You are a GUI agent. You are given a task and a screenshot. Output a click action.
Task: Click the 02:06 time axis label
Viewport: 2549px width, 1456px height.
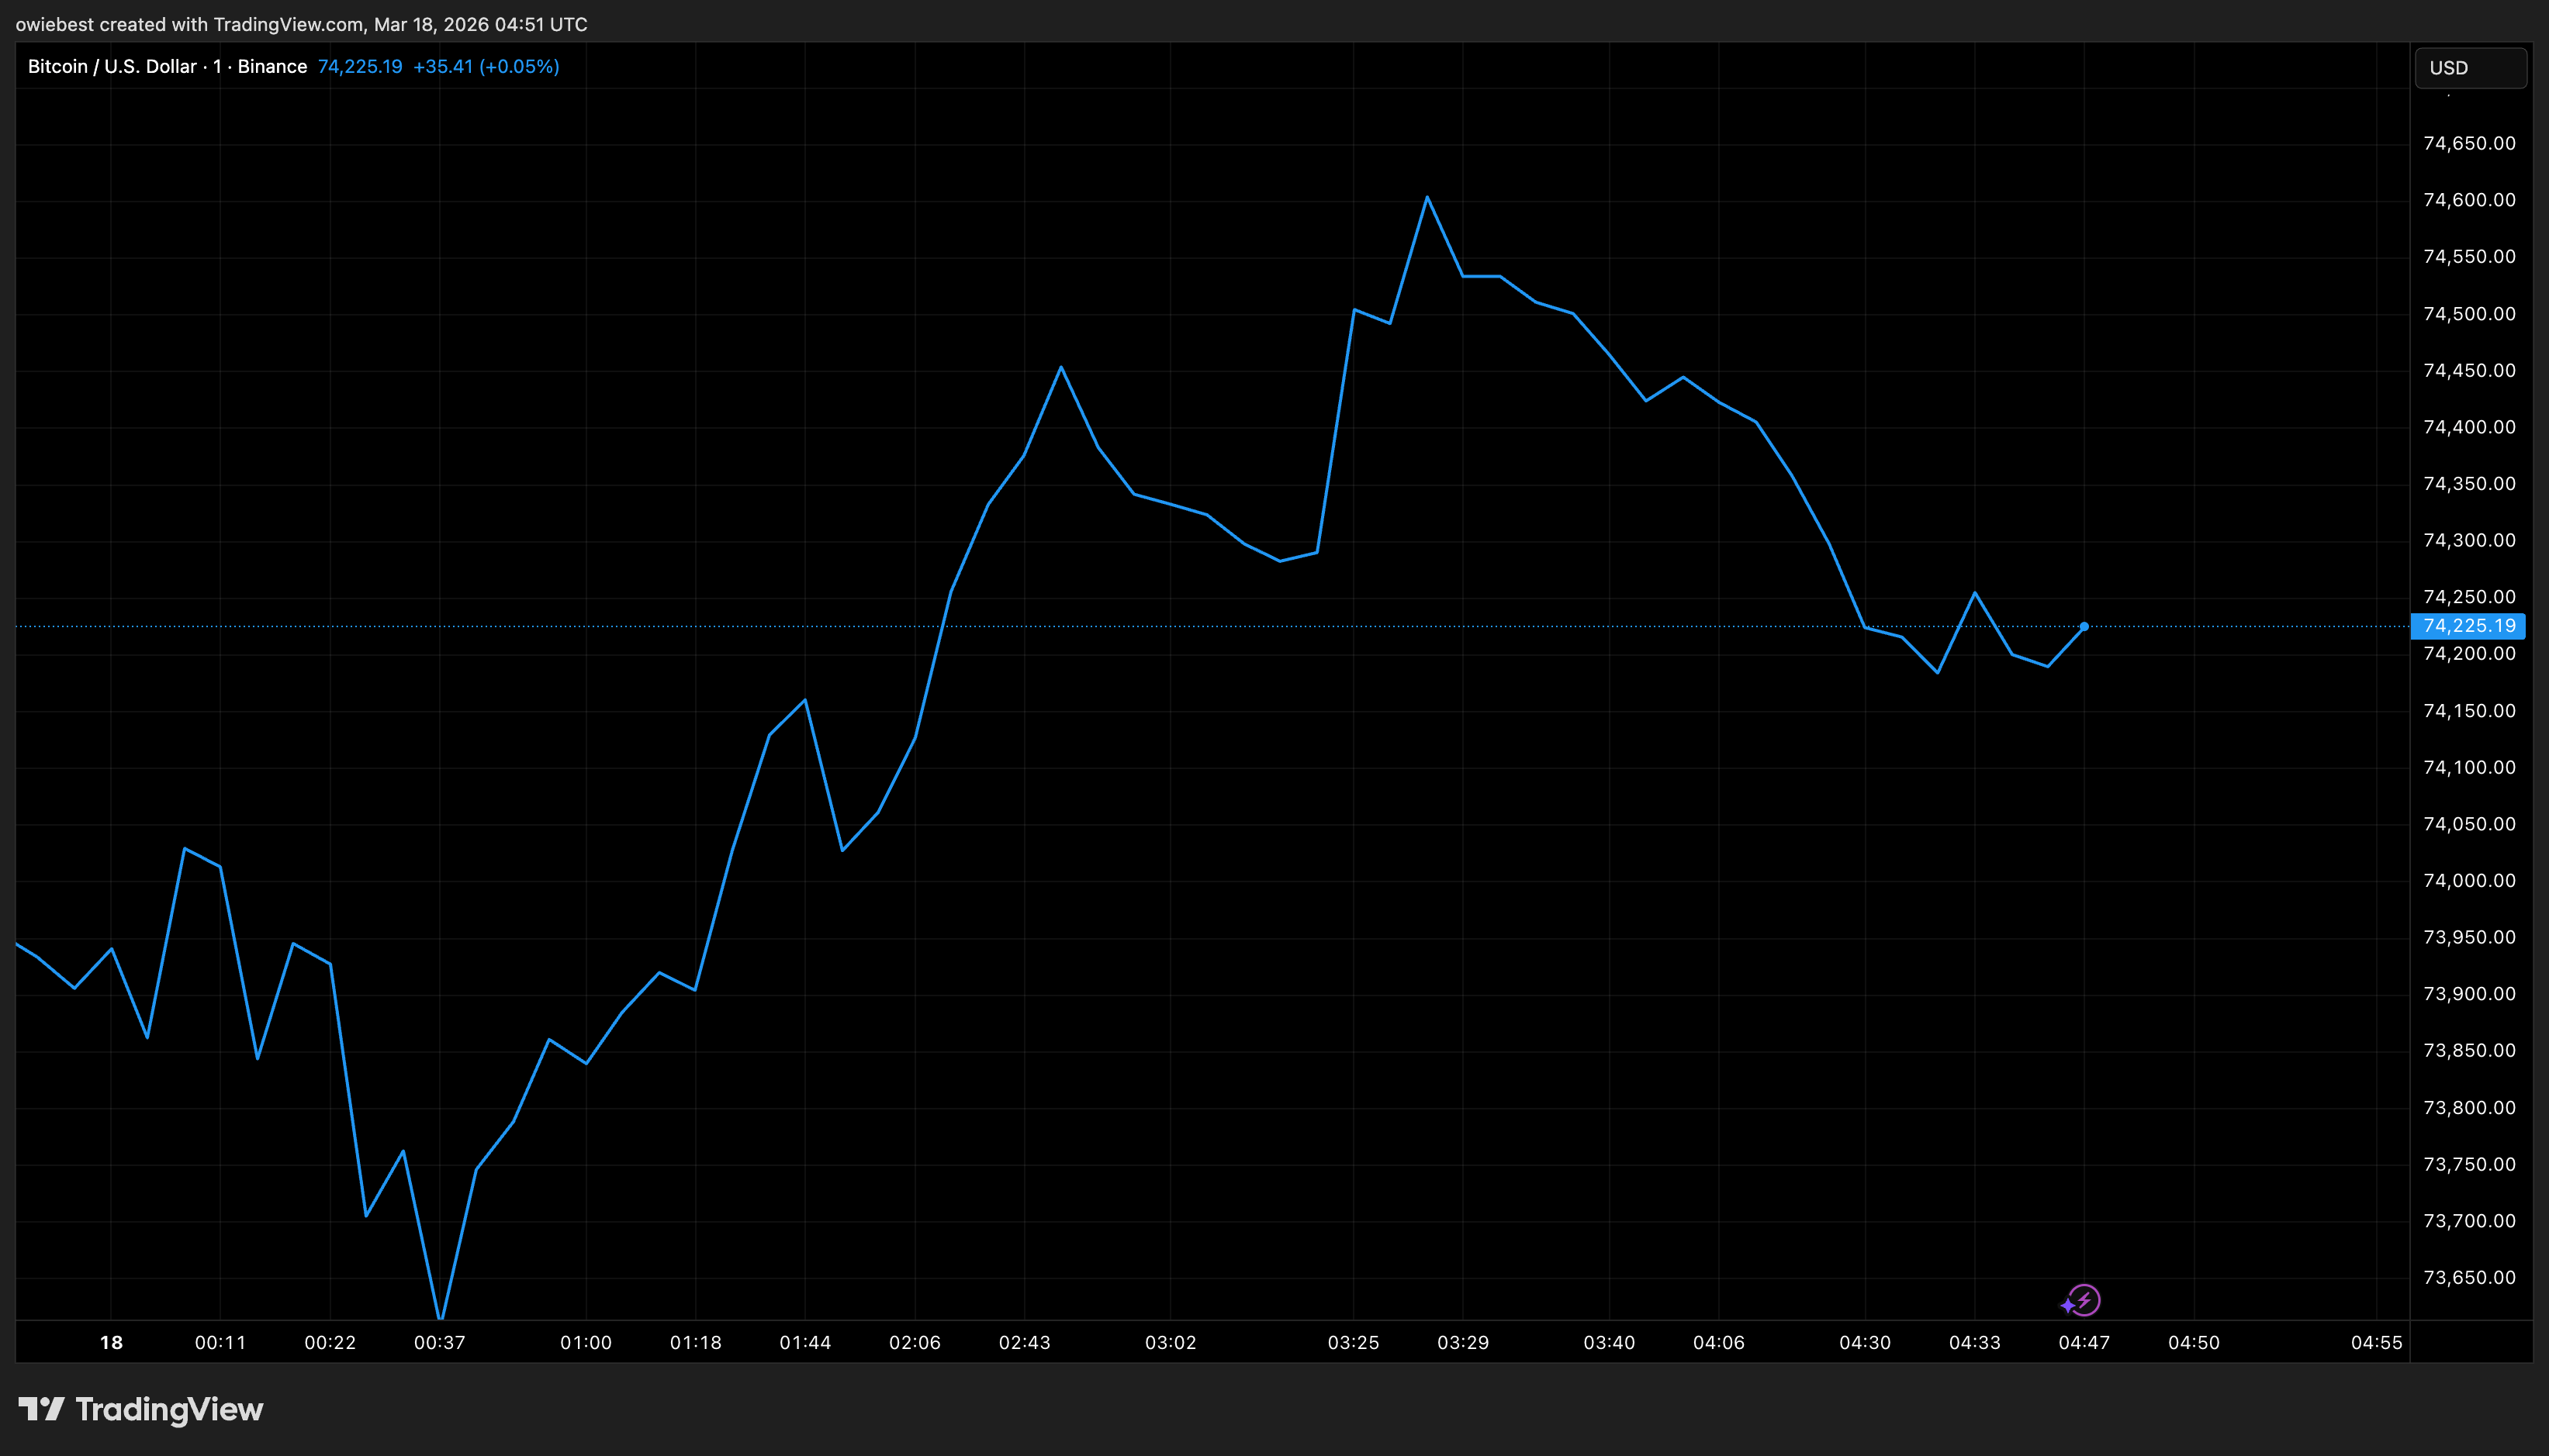[915, 1343]
